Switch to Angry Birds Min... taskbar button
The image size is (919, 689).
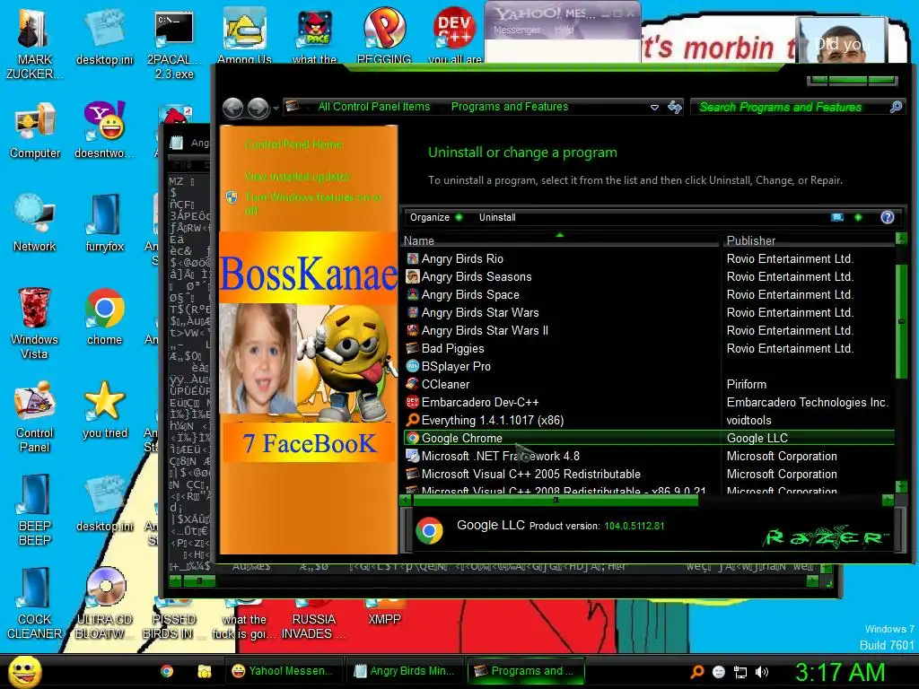(405, 671)
